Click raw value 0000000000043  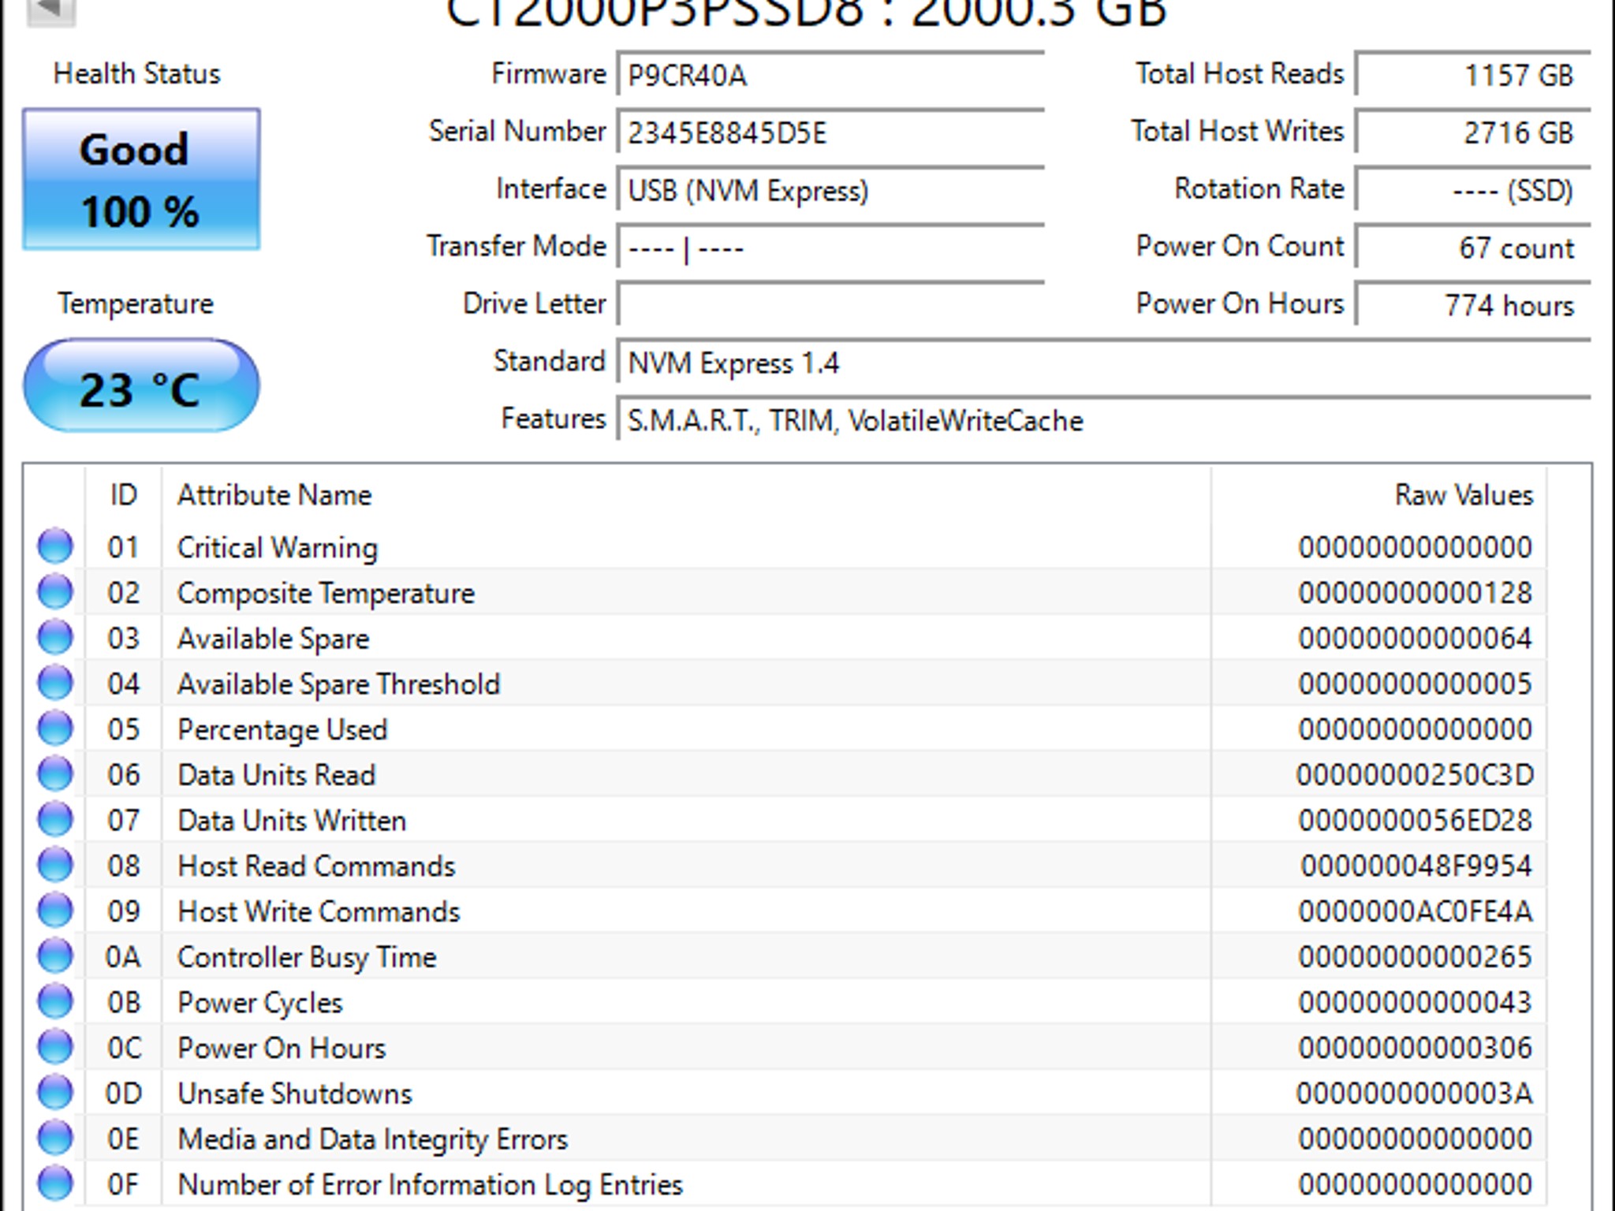pos(1415,1003)
